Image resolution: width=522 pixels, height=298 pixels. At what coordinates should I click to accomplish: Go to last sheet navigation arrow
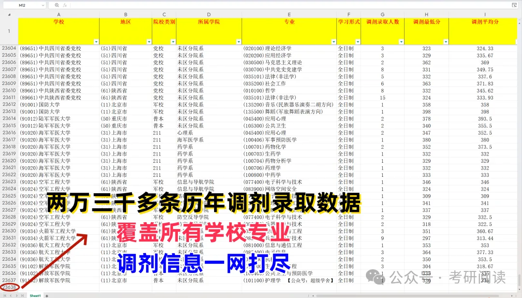tap(22, 295)
